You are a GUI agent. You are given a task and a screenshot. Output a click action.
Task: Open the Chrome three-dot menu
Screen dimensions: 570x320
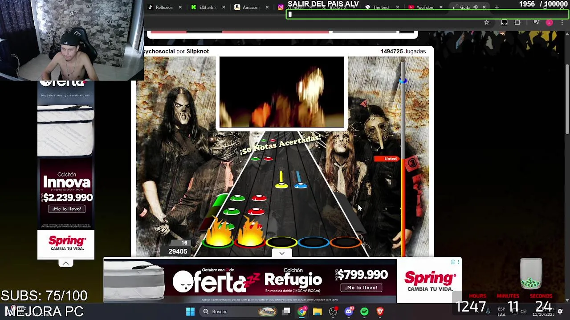click(562, 23)
